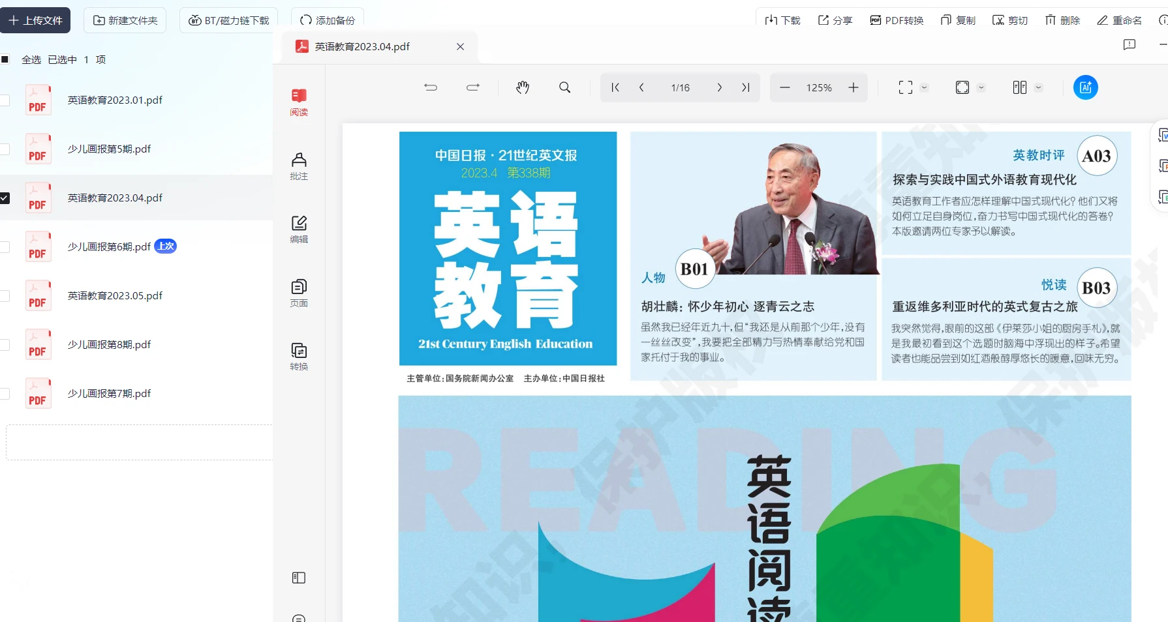This screenshot has height=622, width=1168.
Task: Open the feedback comment icon
Action: (x=1130, y=44)
